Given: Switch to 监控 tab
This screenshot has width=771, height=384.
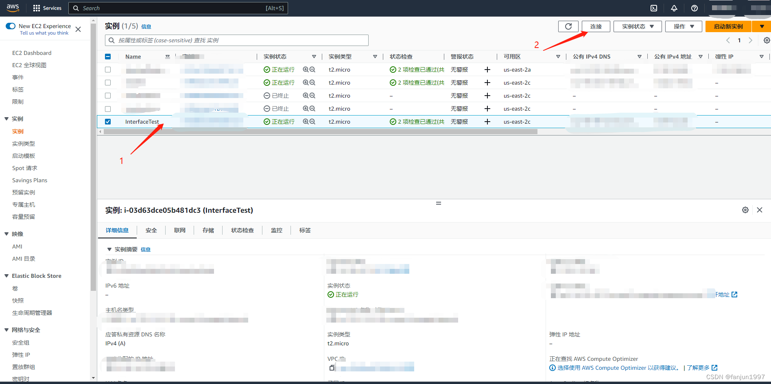Looking at the screenshot, I should pyautogui.click(x=277, y=230).
